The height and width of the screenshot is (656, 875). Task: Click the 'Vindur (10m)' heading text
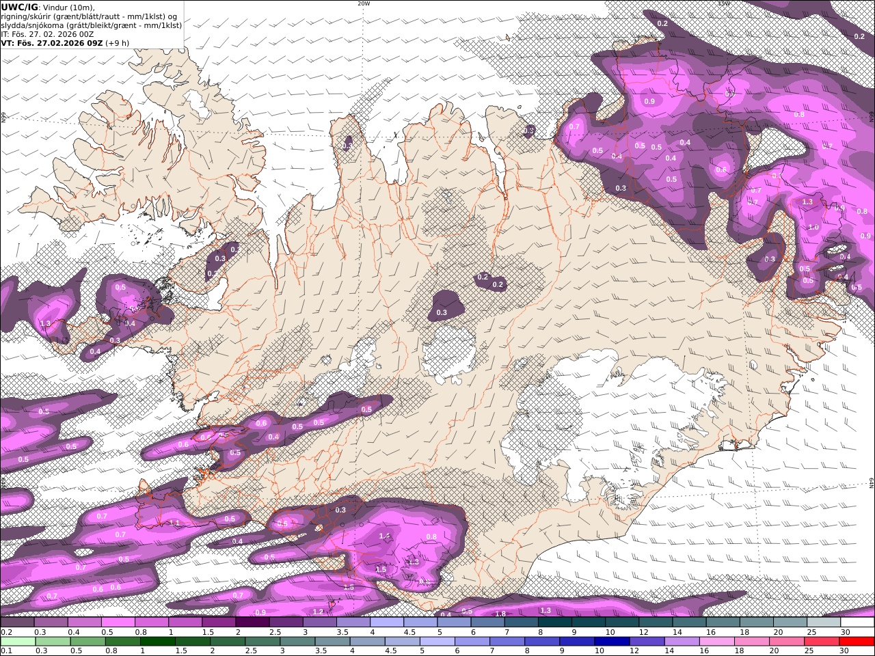(68, 7)
